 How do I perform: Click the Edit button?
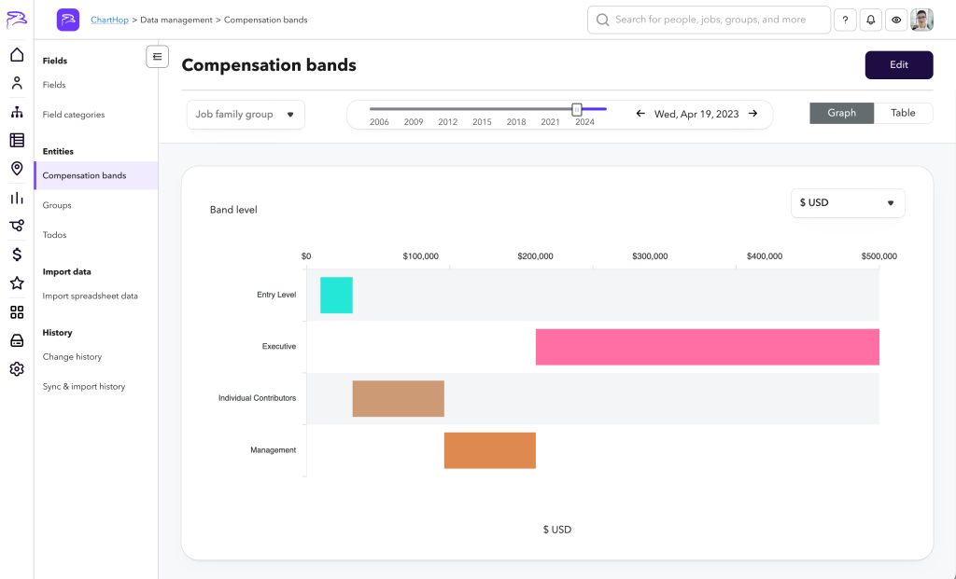[x=898, y=65]
